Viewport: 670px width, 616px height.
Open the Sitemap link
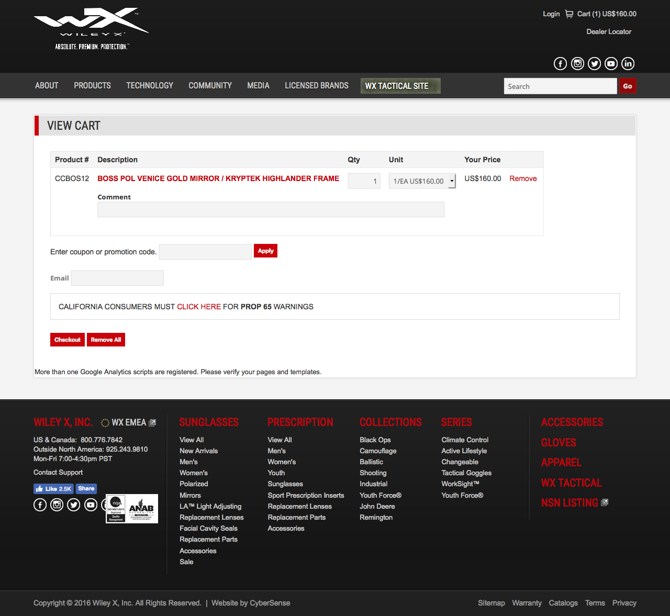(x=492, y=603)
